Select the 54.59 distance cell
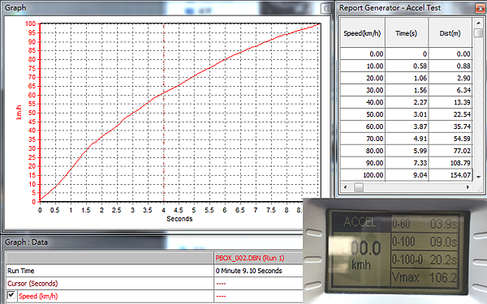 [450, 139]
